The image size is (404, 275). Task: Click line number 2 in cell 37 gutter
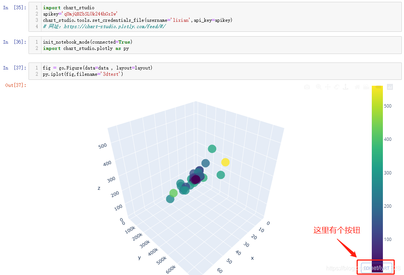click(37, 74)
